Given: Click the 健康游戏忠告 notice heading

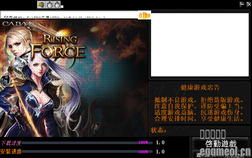Looking at the screenshot, I should click(x=200, y=88).
